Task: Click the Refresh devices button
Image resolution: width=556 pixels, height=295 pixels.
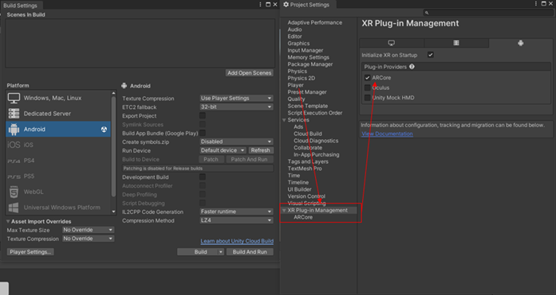Action: pos(261,150)
